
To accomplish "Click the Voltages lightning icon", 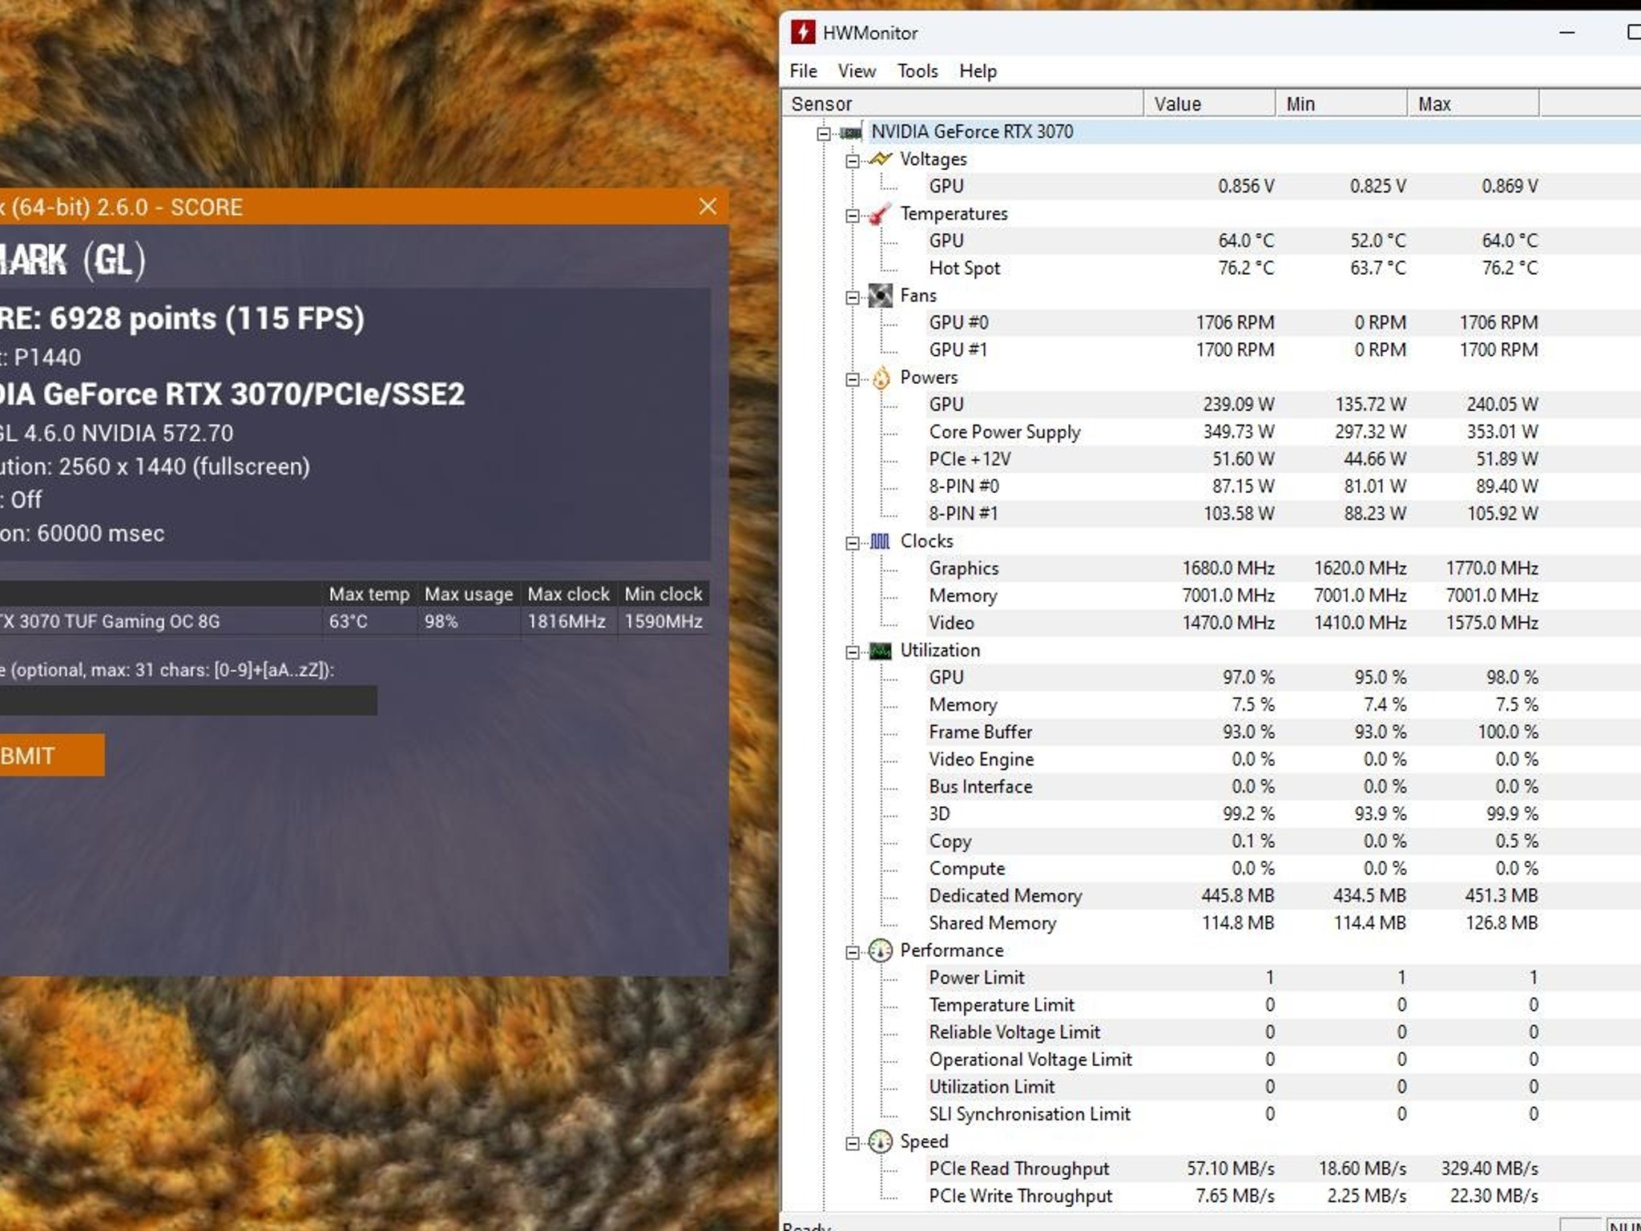I will click(880, 159).
